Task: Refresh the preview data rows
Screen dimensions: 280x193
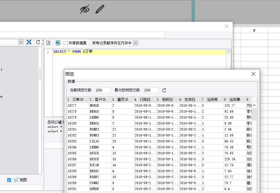Action: click(164, 90)
